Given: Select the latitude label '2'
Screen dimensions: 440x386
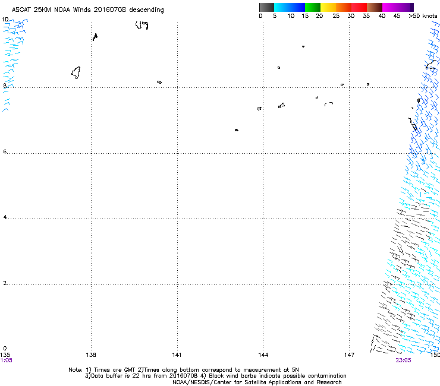Looking at the screenshot, I should (5, 283).
